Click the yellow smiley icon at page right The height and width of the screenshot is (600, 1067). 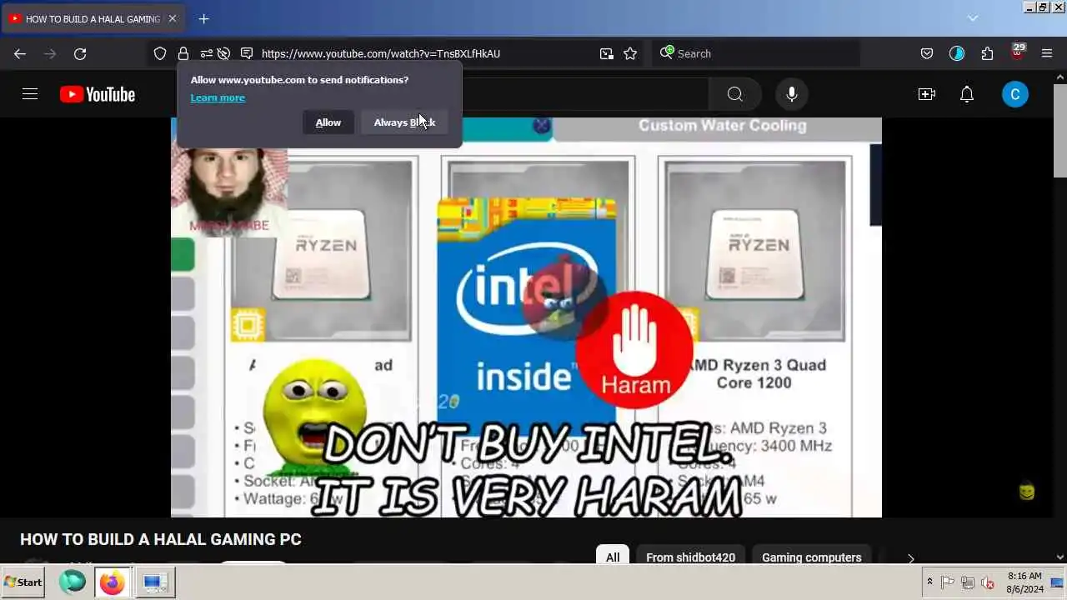[x=1027, y=492]
